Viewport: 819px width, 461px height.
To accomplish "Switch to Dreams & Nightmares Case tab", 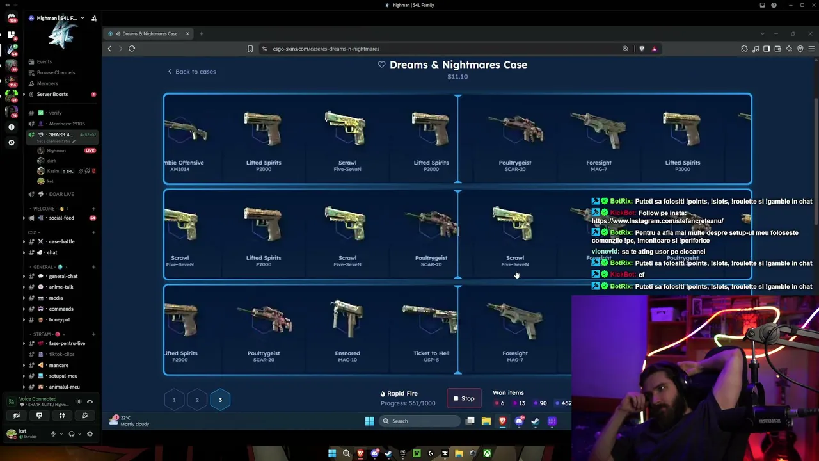I will tap(149, 33).
